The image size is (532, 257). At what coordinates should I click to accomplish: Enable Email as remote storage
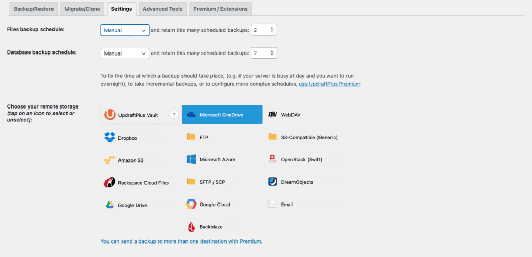pos(303,205)
